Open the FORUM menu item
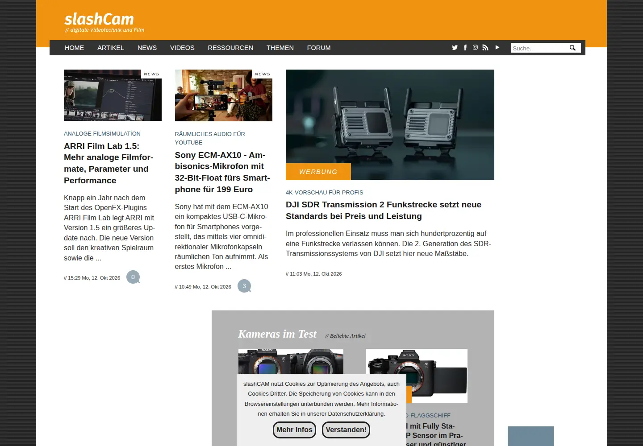 click(x=319, y=48)
